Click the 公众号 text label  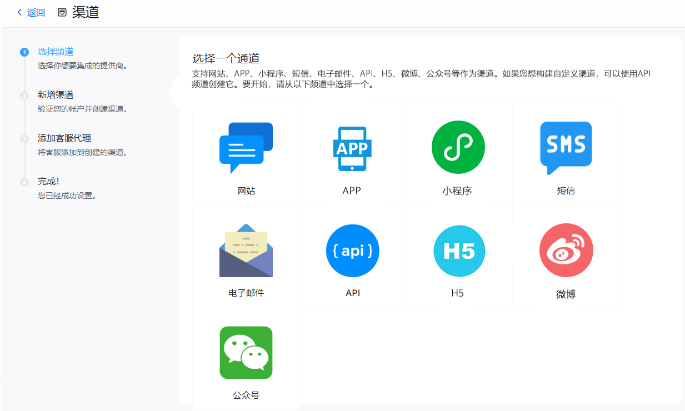246,395
